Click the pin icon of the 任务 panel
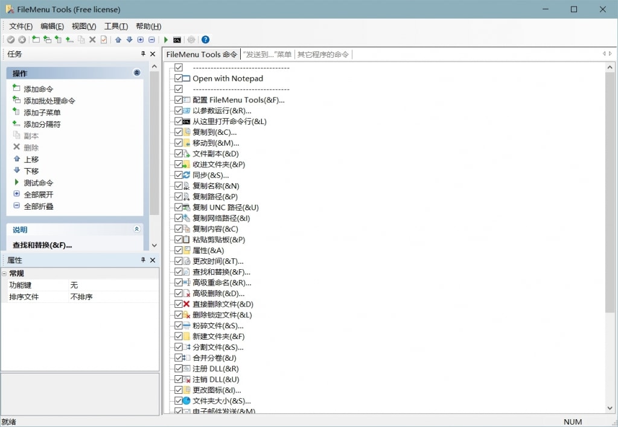The image size is (618, 427). [143, 54]
